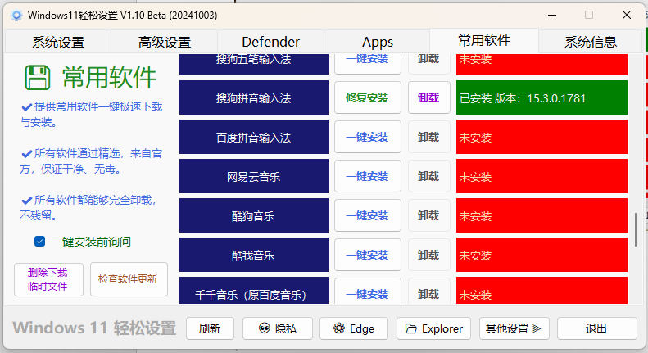Click 一键安装 for 百度拼音输入法
This screenshot has height=353, width=648.
367,137
